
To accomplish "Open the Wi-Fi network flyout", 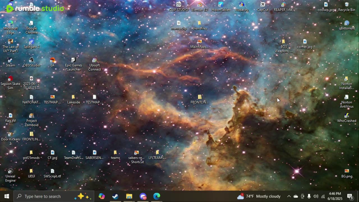I will 323,196.
